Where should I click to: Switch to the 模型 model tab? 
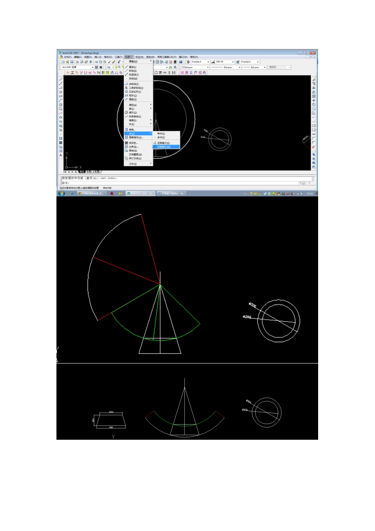point(82,172)
